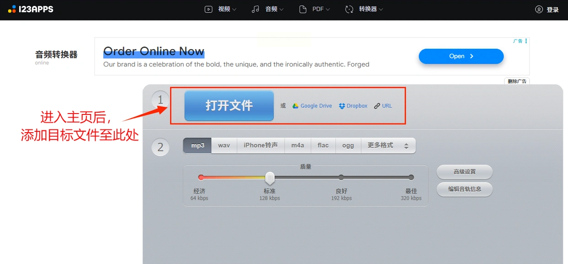Click the 192 kbps label

[342, 198]
